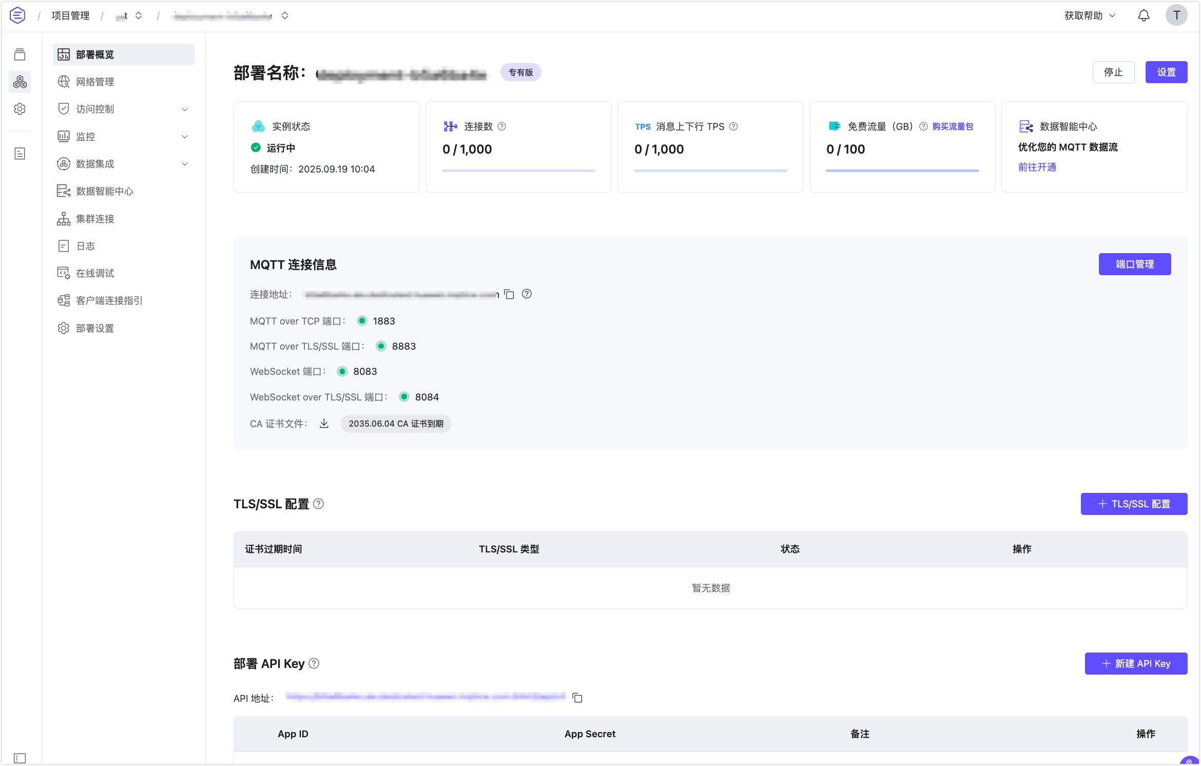Click the TLS/SSL 配置 help icon

tap(318, 504)
